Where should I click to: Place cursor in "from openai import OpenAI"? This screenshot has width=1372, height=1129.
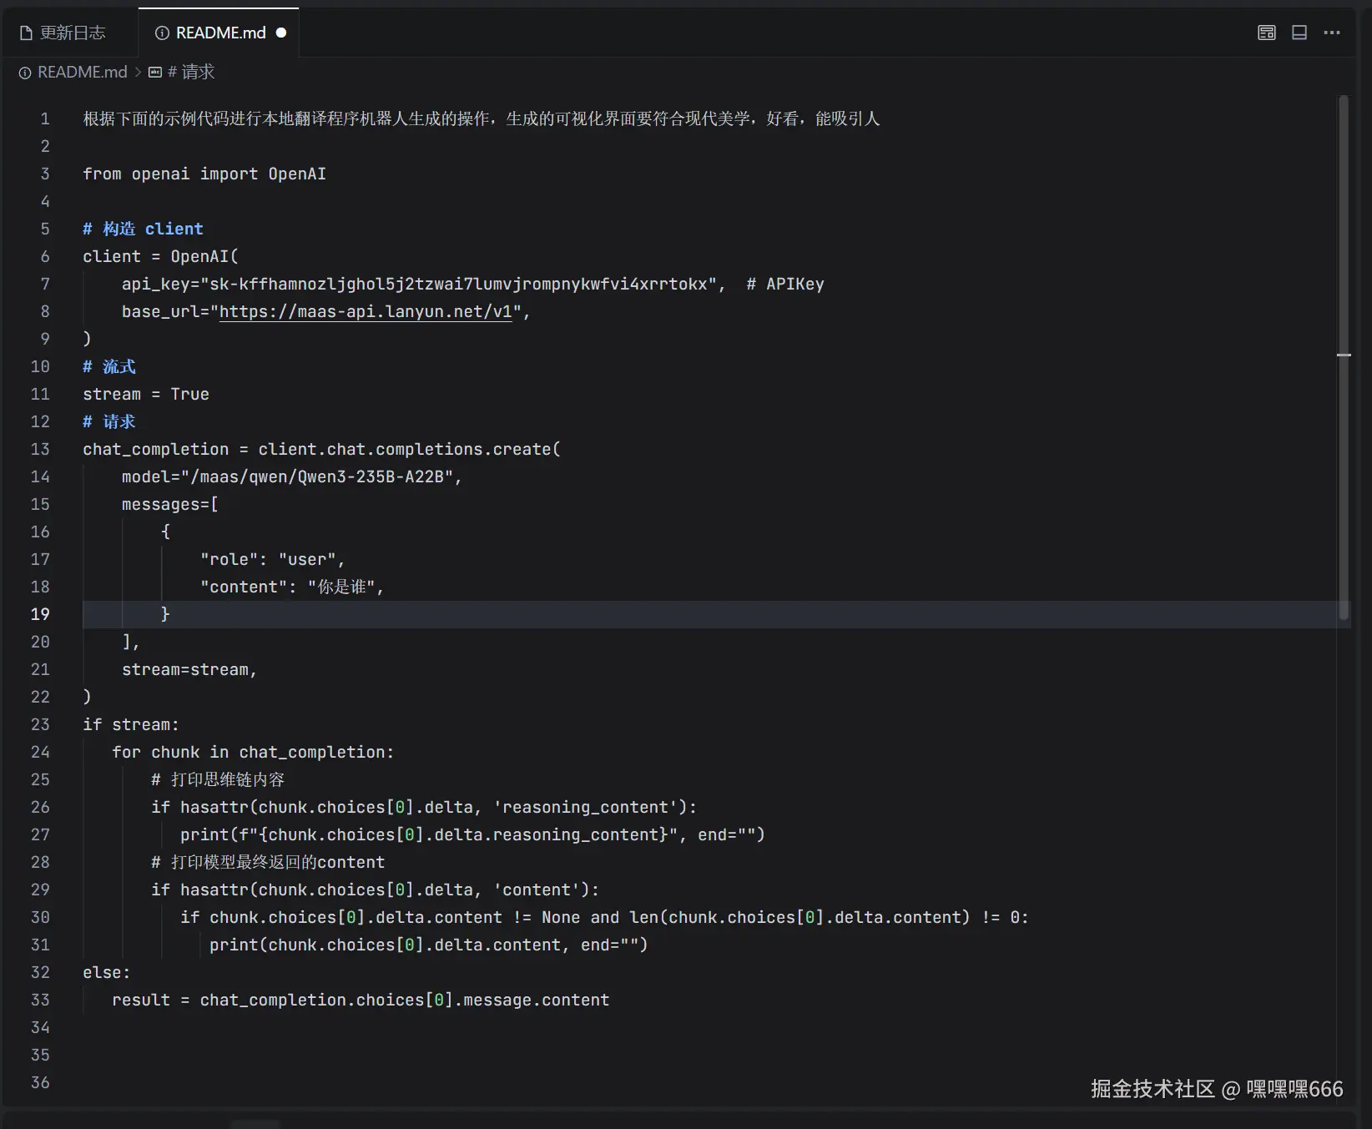[204, 174]
